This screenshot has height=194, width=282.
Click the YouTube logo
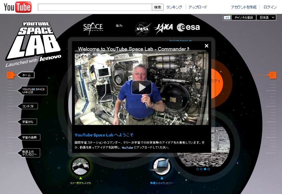point(17,7)
